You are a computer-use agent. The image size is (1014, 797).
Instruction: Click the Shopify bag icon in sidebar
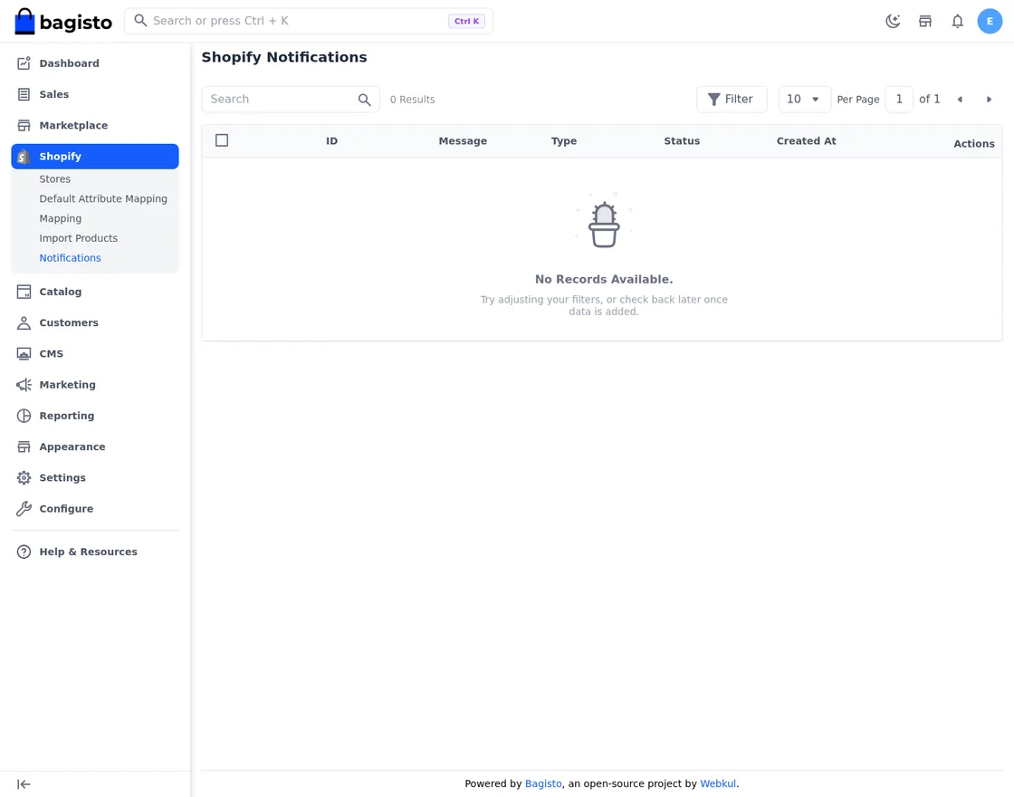24,157
